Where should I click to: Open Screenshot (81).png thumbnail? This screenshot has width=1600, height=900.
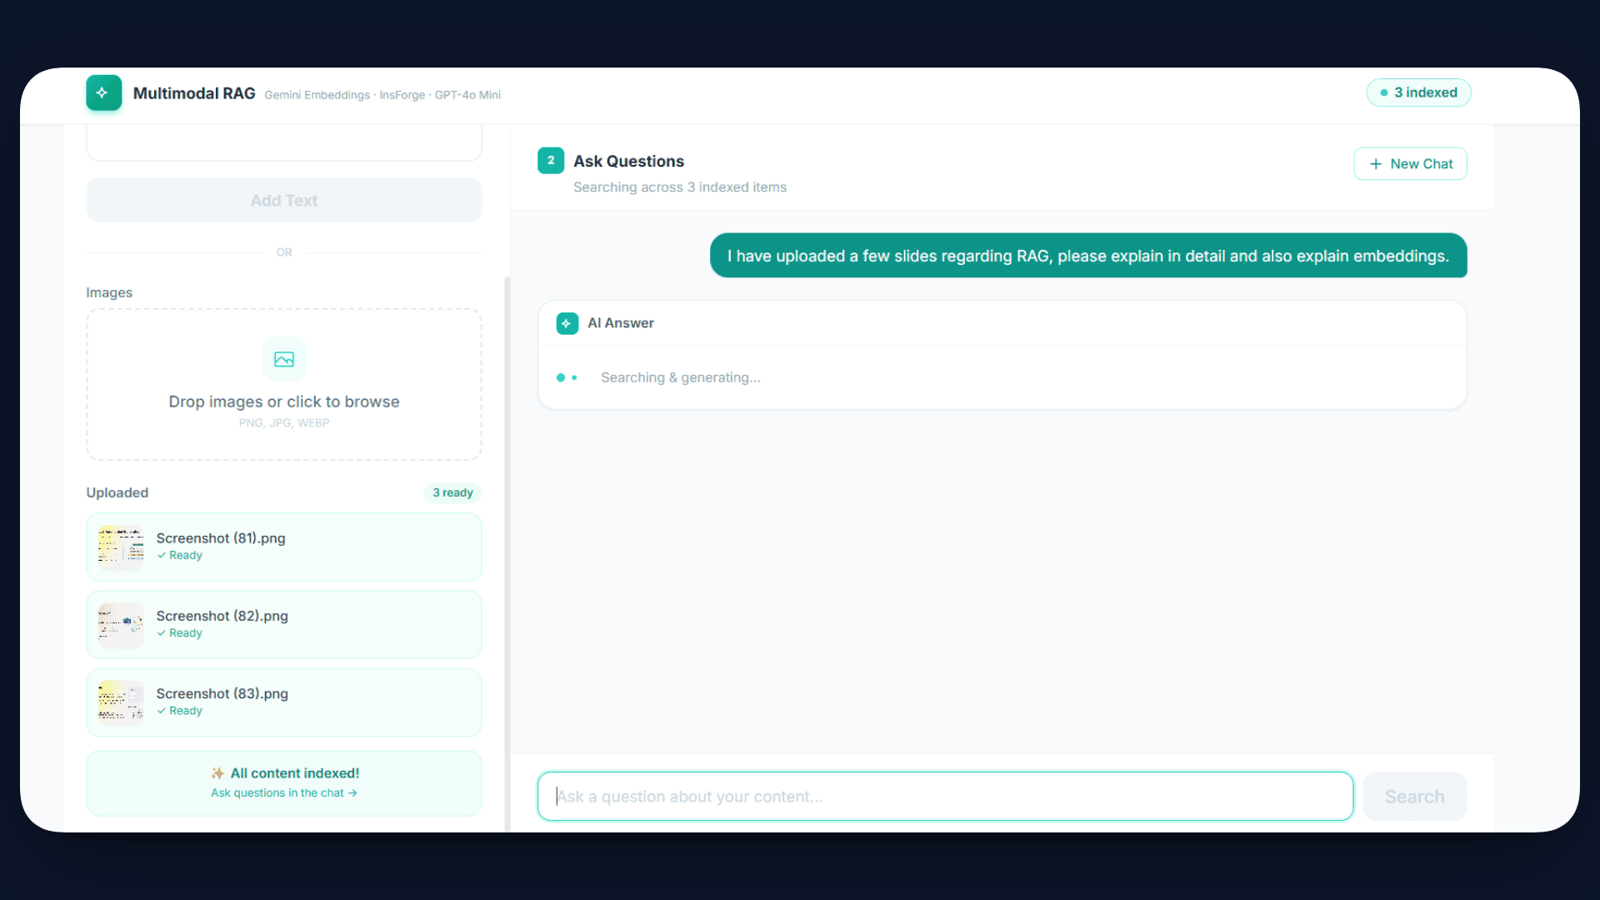[121, 547]
